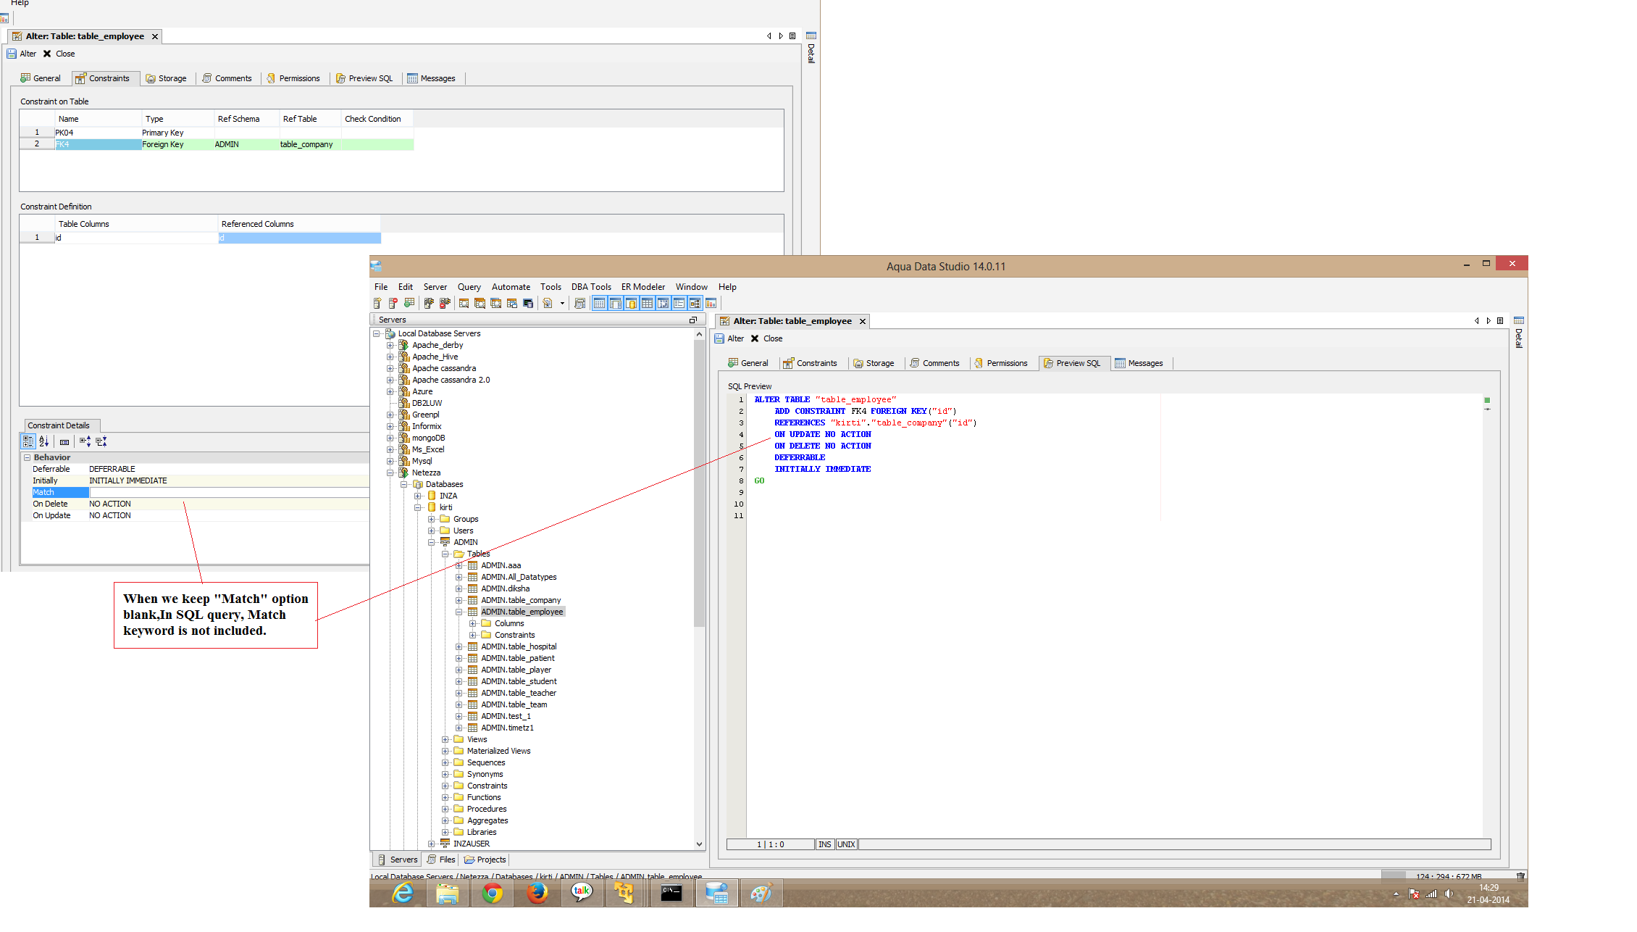
Task: Click the blank Match value field
Action: (229, 493)
